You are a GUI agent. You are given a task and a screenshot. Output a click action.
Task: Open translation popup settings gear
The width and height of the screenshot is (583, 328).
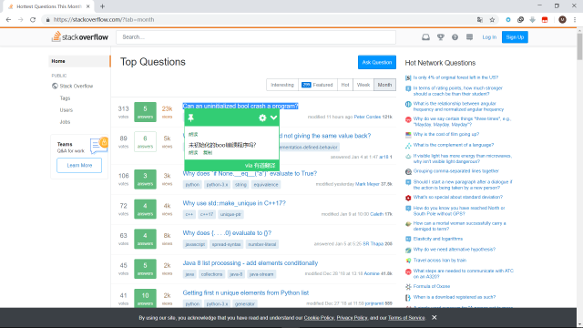(x=262, y=118)
